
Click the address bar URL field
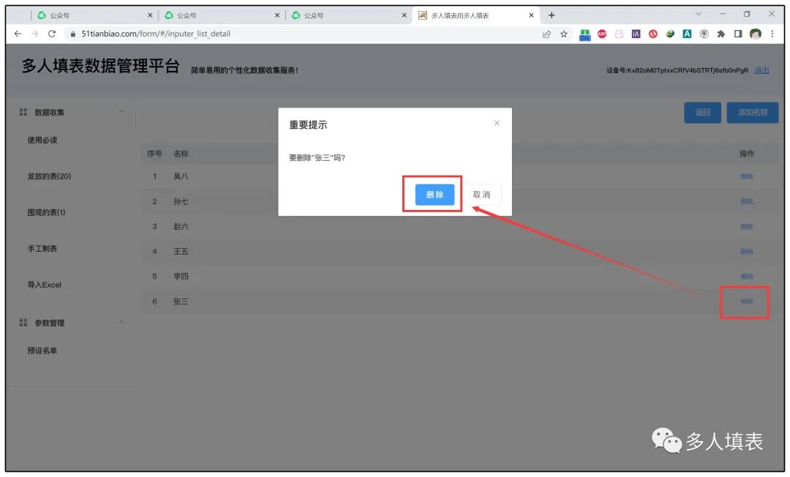302,34
